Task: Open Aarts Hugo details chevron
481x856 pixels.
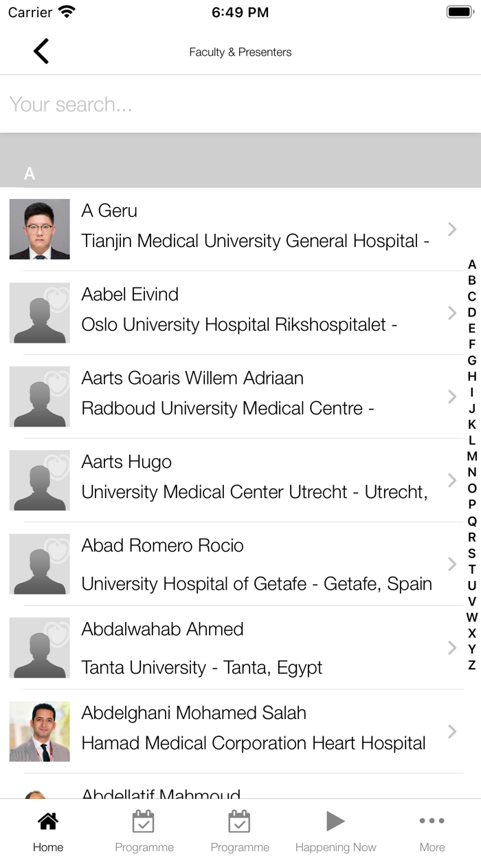Action: click(x=451, y=480)
